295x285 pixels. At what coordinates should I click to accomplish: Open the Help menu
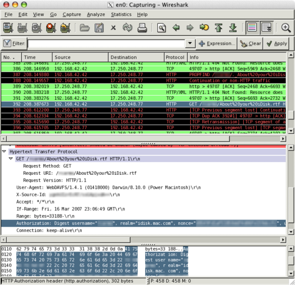[x=142, y=14]
